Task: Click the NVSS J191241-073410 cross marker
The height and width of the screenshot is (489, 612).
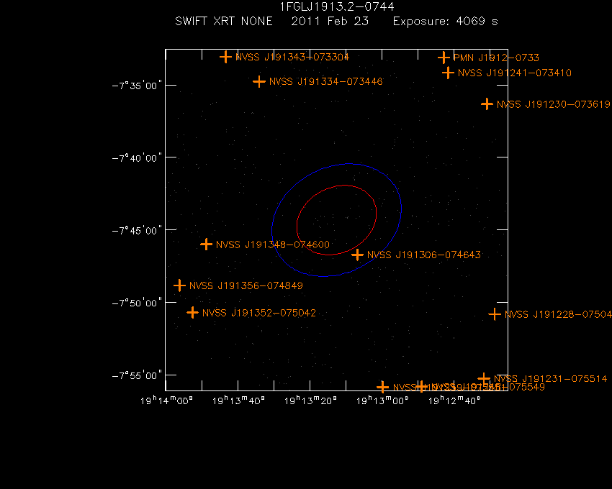Action: click(448, 73)
